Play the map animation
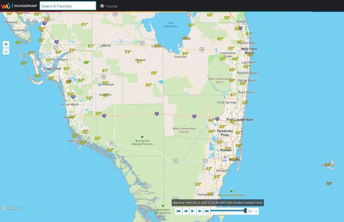Viewport: 344px width, 222px height. tap(192, 211)
